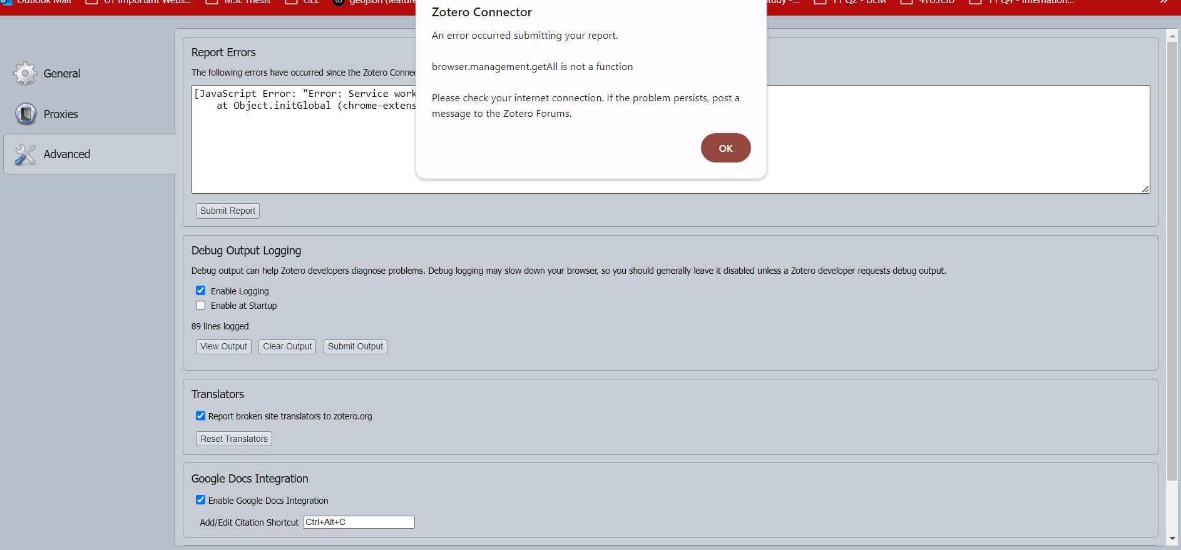Focus the Add/Edit Citation Shortcut field

[x=359, y=522]
